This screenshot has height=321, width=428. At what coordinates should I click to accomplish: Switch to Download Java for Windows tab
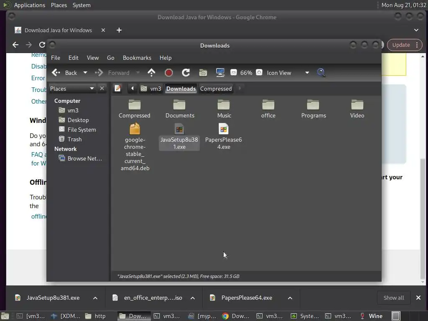pyautogui.click(x=58, y=30)
